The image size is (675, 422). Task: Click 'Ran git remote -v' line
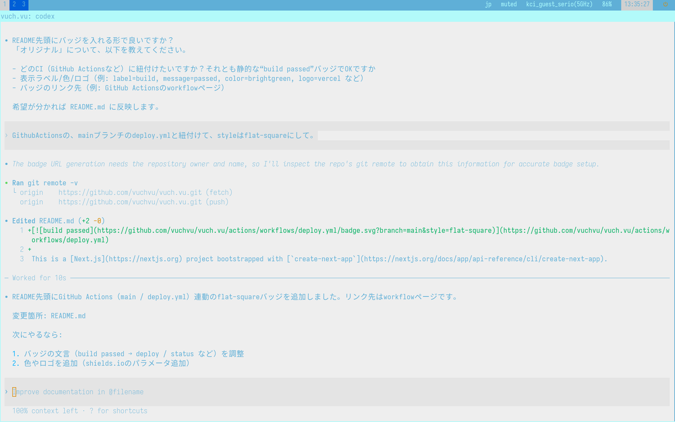click(x=45, y=183)
